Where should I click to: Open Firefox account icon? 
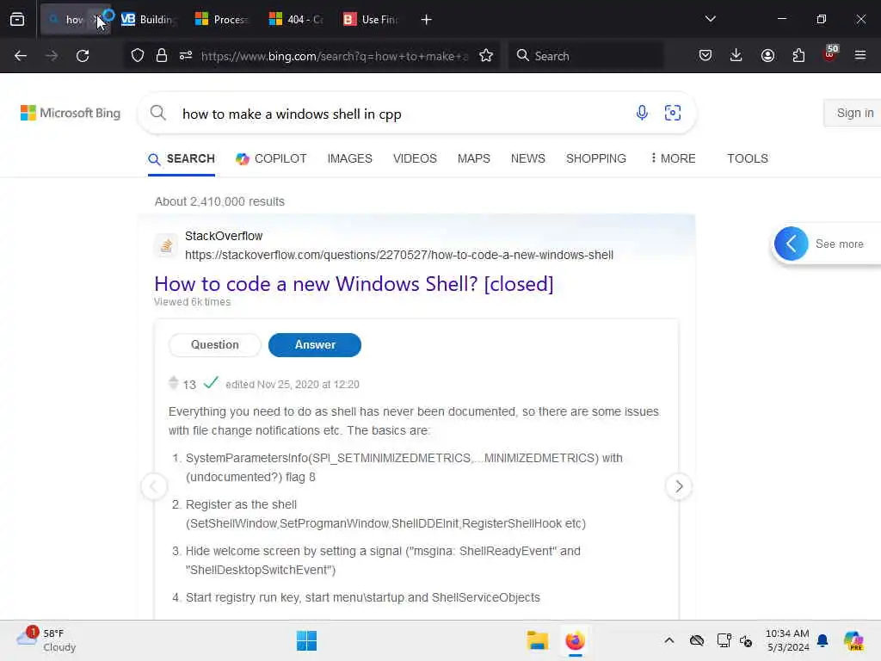click(x=767, y=56)
